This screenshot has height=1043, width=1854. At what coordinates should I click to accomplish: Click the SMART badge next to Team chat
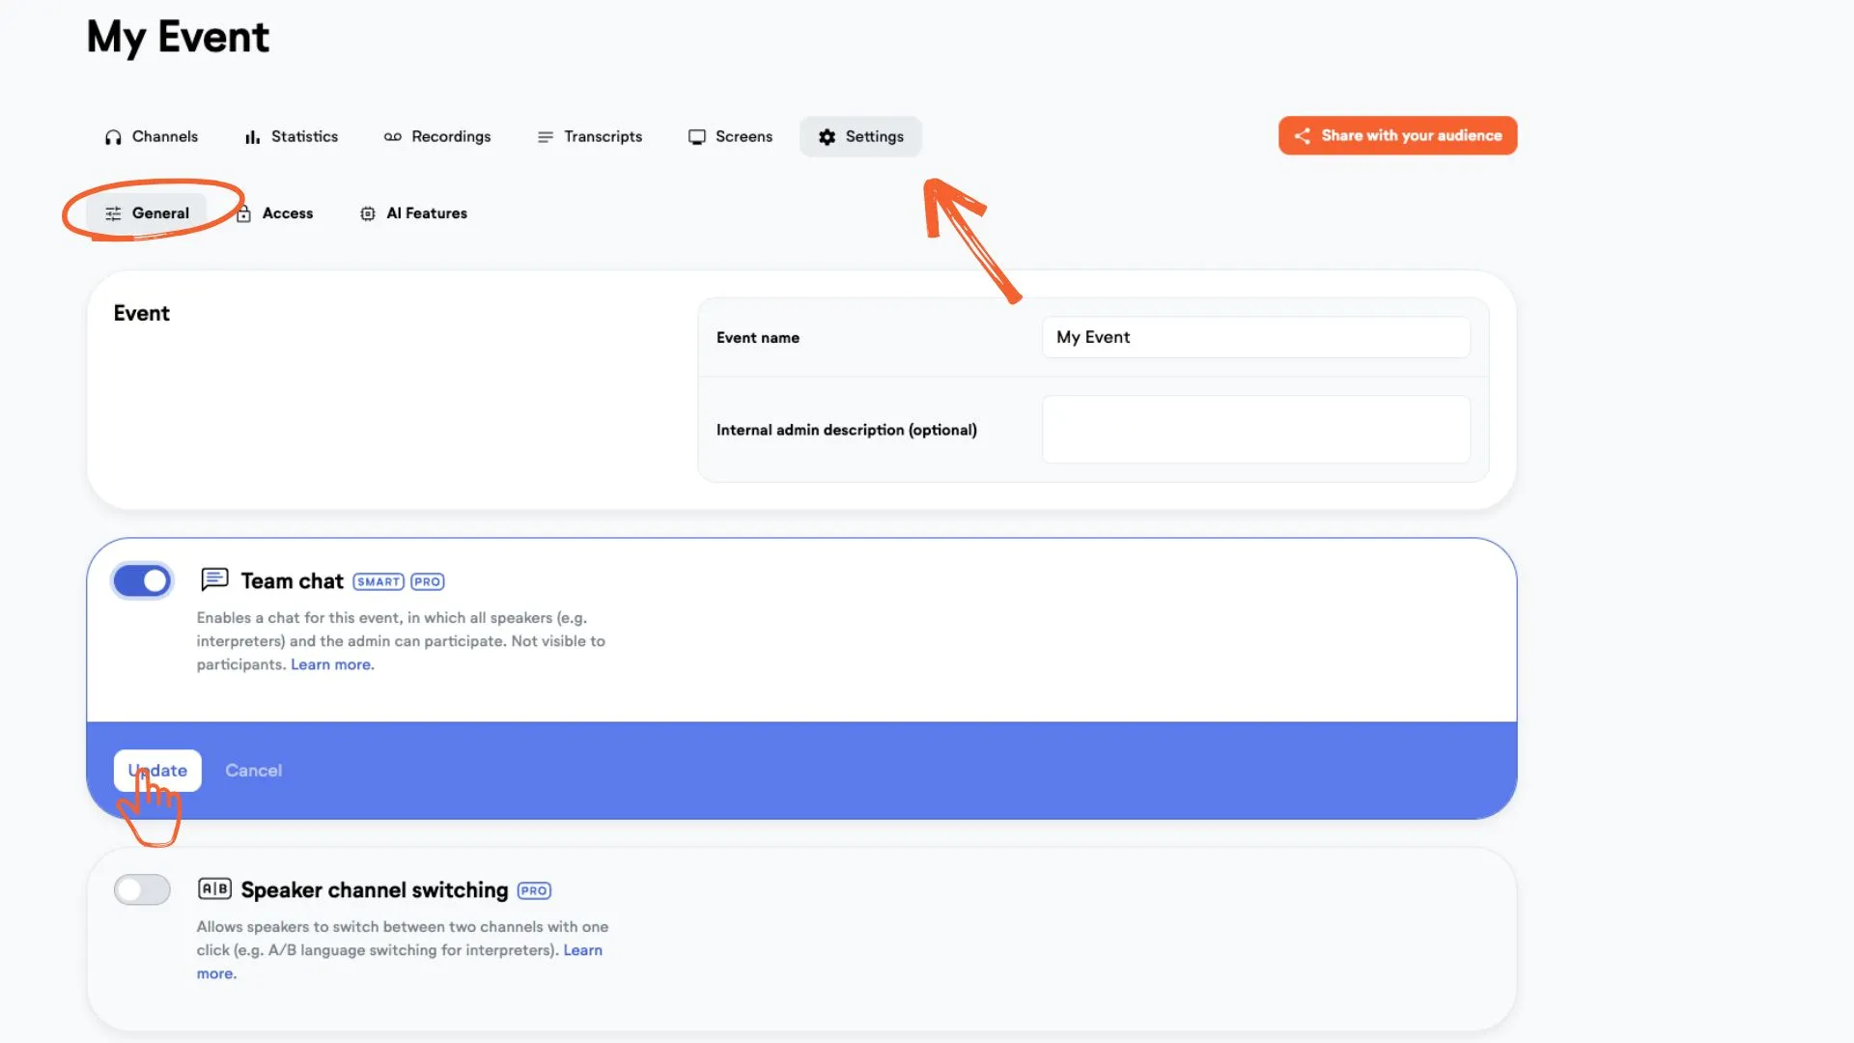(379, 581)
